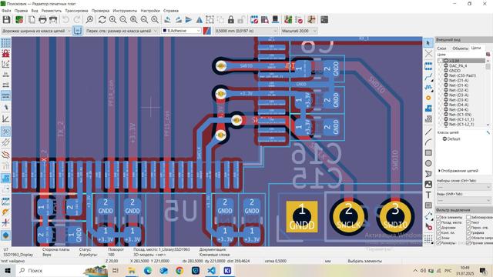Switch to the 'Слои' tab
Image resolution: width=493 pixels, height=277 pixels.
coord(441,48)
